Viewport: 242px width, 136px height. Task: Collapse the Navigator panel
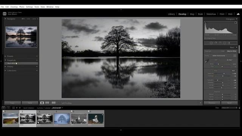5,19
